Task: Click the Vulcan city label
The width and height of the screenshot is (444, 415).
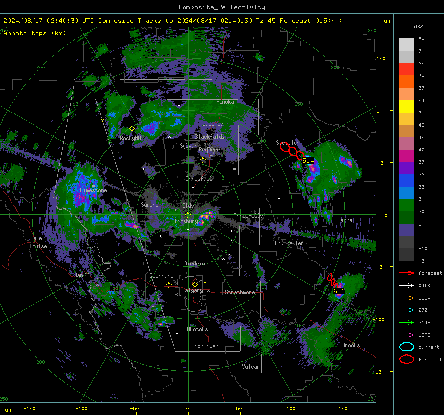Action: pyautogui.click(x=251, y=367)
